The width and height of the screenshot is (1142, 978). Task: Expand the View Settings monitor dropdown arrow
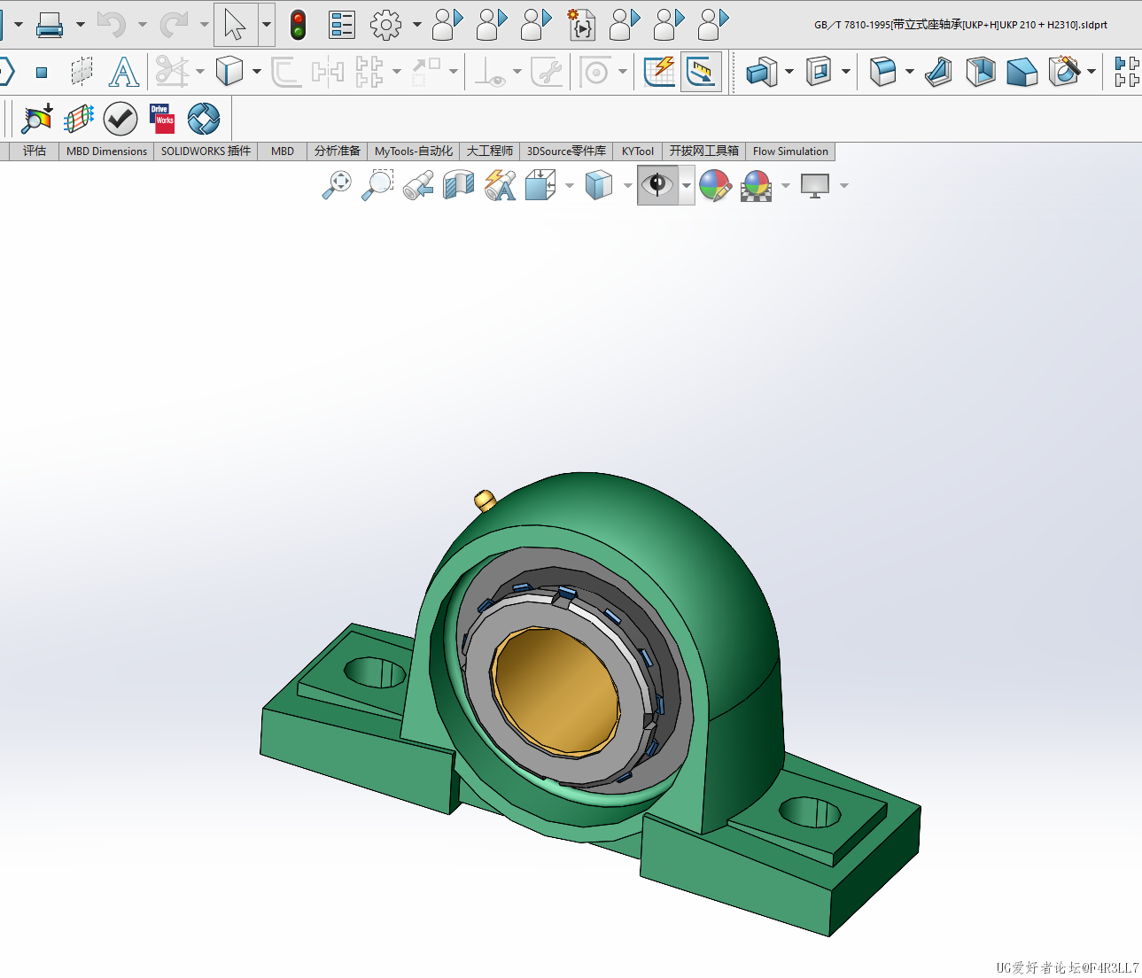[844, 185]
